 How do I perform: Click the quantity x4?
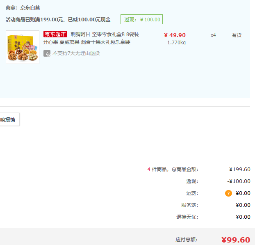(213, 35)
